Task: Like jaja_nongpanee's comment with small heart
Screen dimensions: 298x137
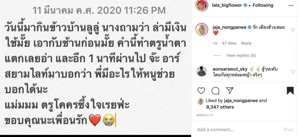Action: tap(293, 30)
